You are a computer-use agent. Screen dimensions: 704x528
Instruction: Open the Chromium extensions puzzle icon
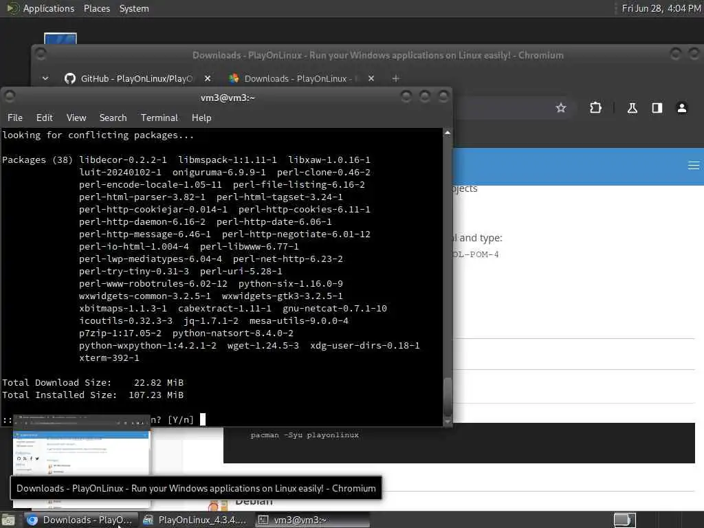click(595, 108)
